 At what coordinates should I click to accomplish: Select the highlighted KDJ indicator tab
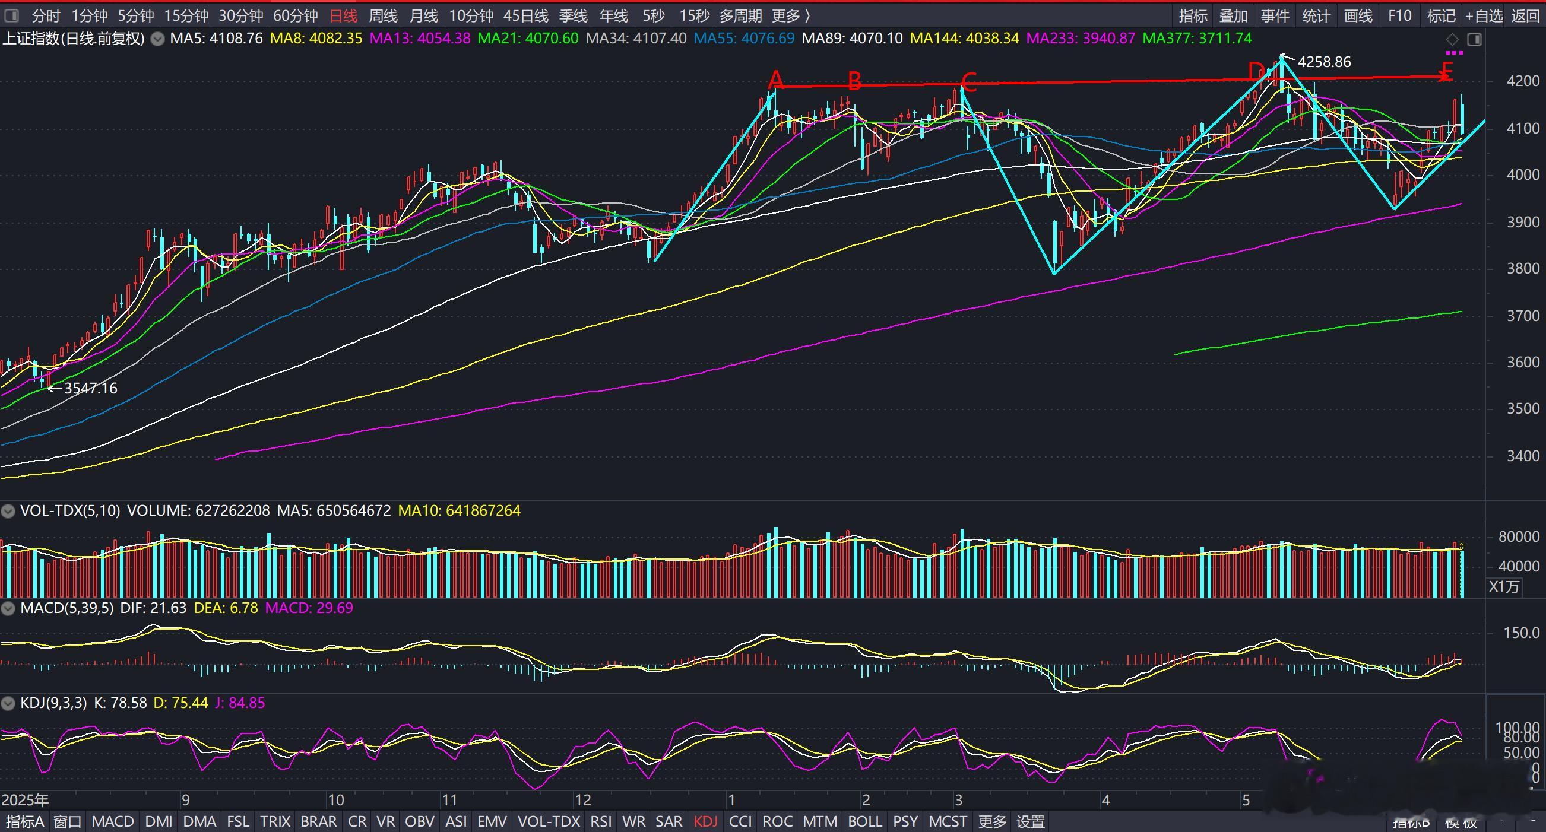click(705, 821)
